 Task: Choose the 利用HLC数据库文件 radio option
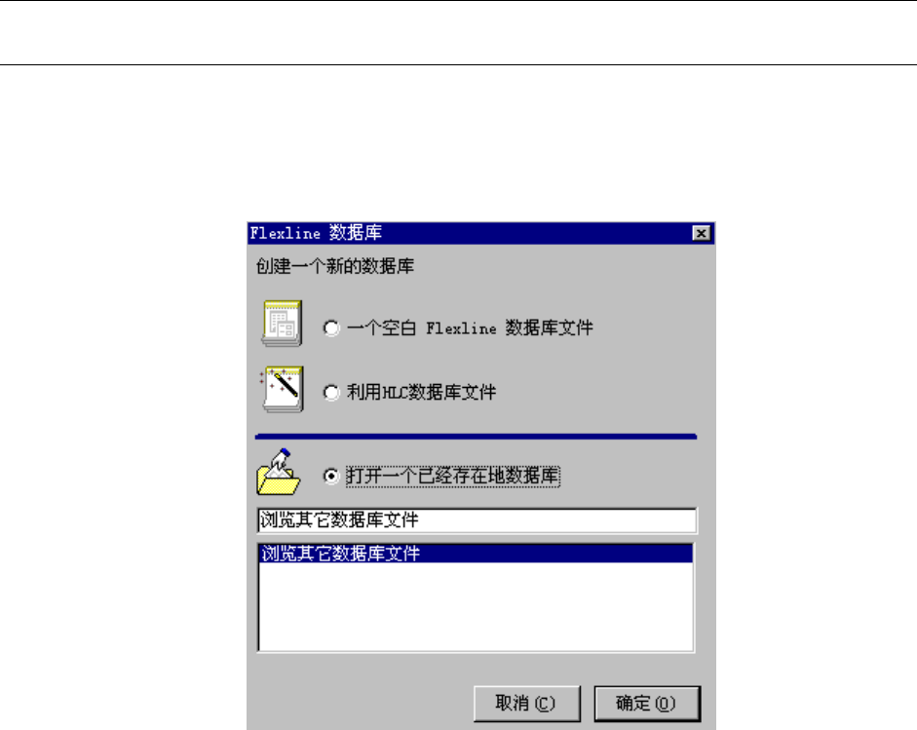click(x=331, y=393)
